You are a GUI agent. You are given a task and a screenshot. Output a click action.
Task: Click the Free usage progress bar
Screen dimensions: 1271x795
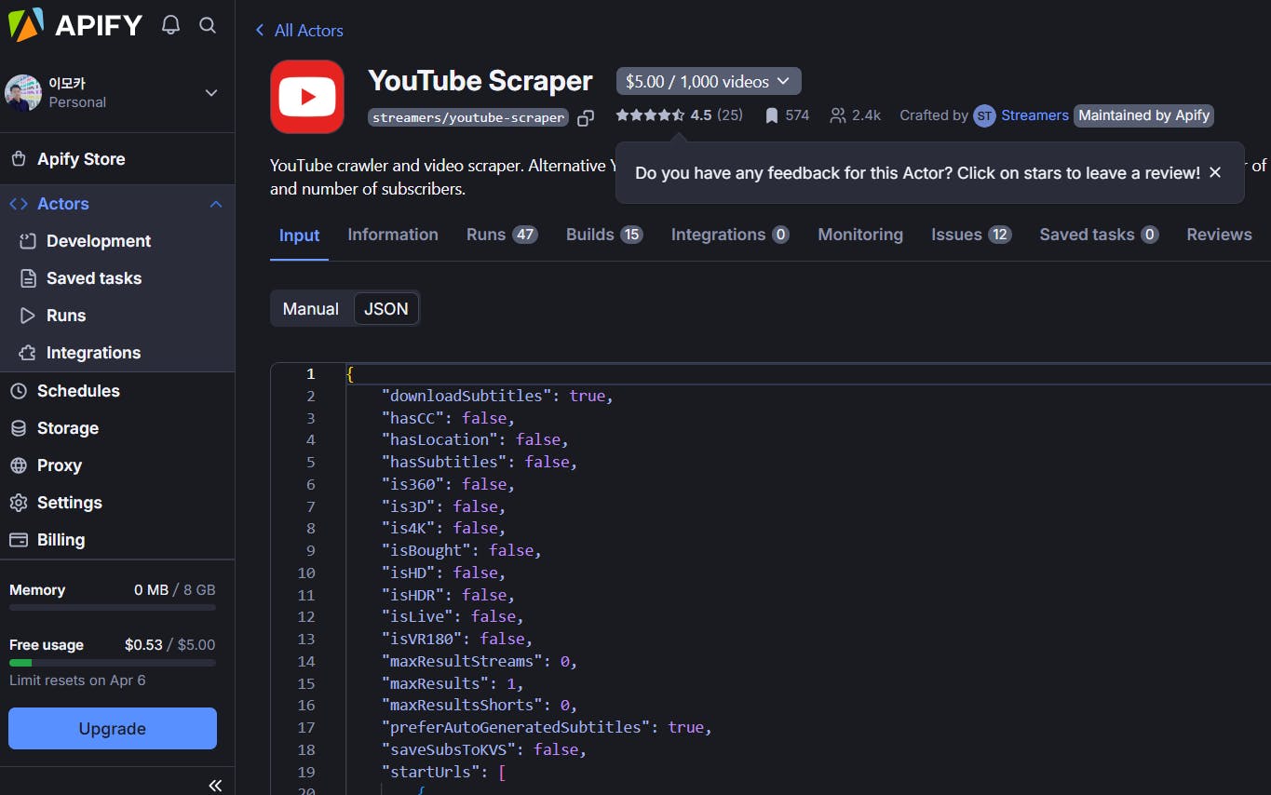coord(113,663)
